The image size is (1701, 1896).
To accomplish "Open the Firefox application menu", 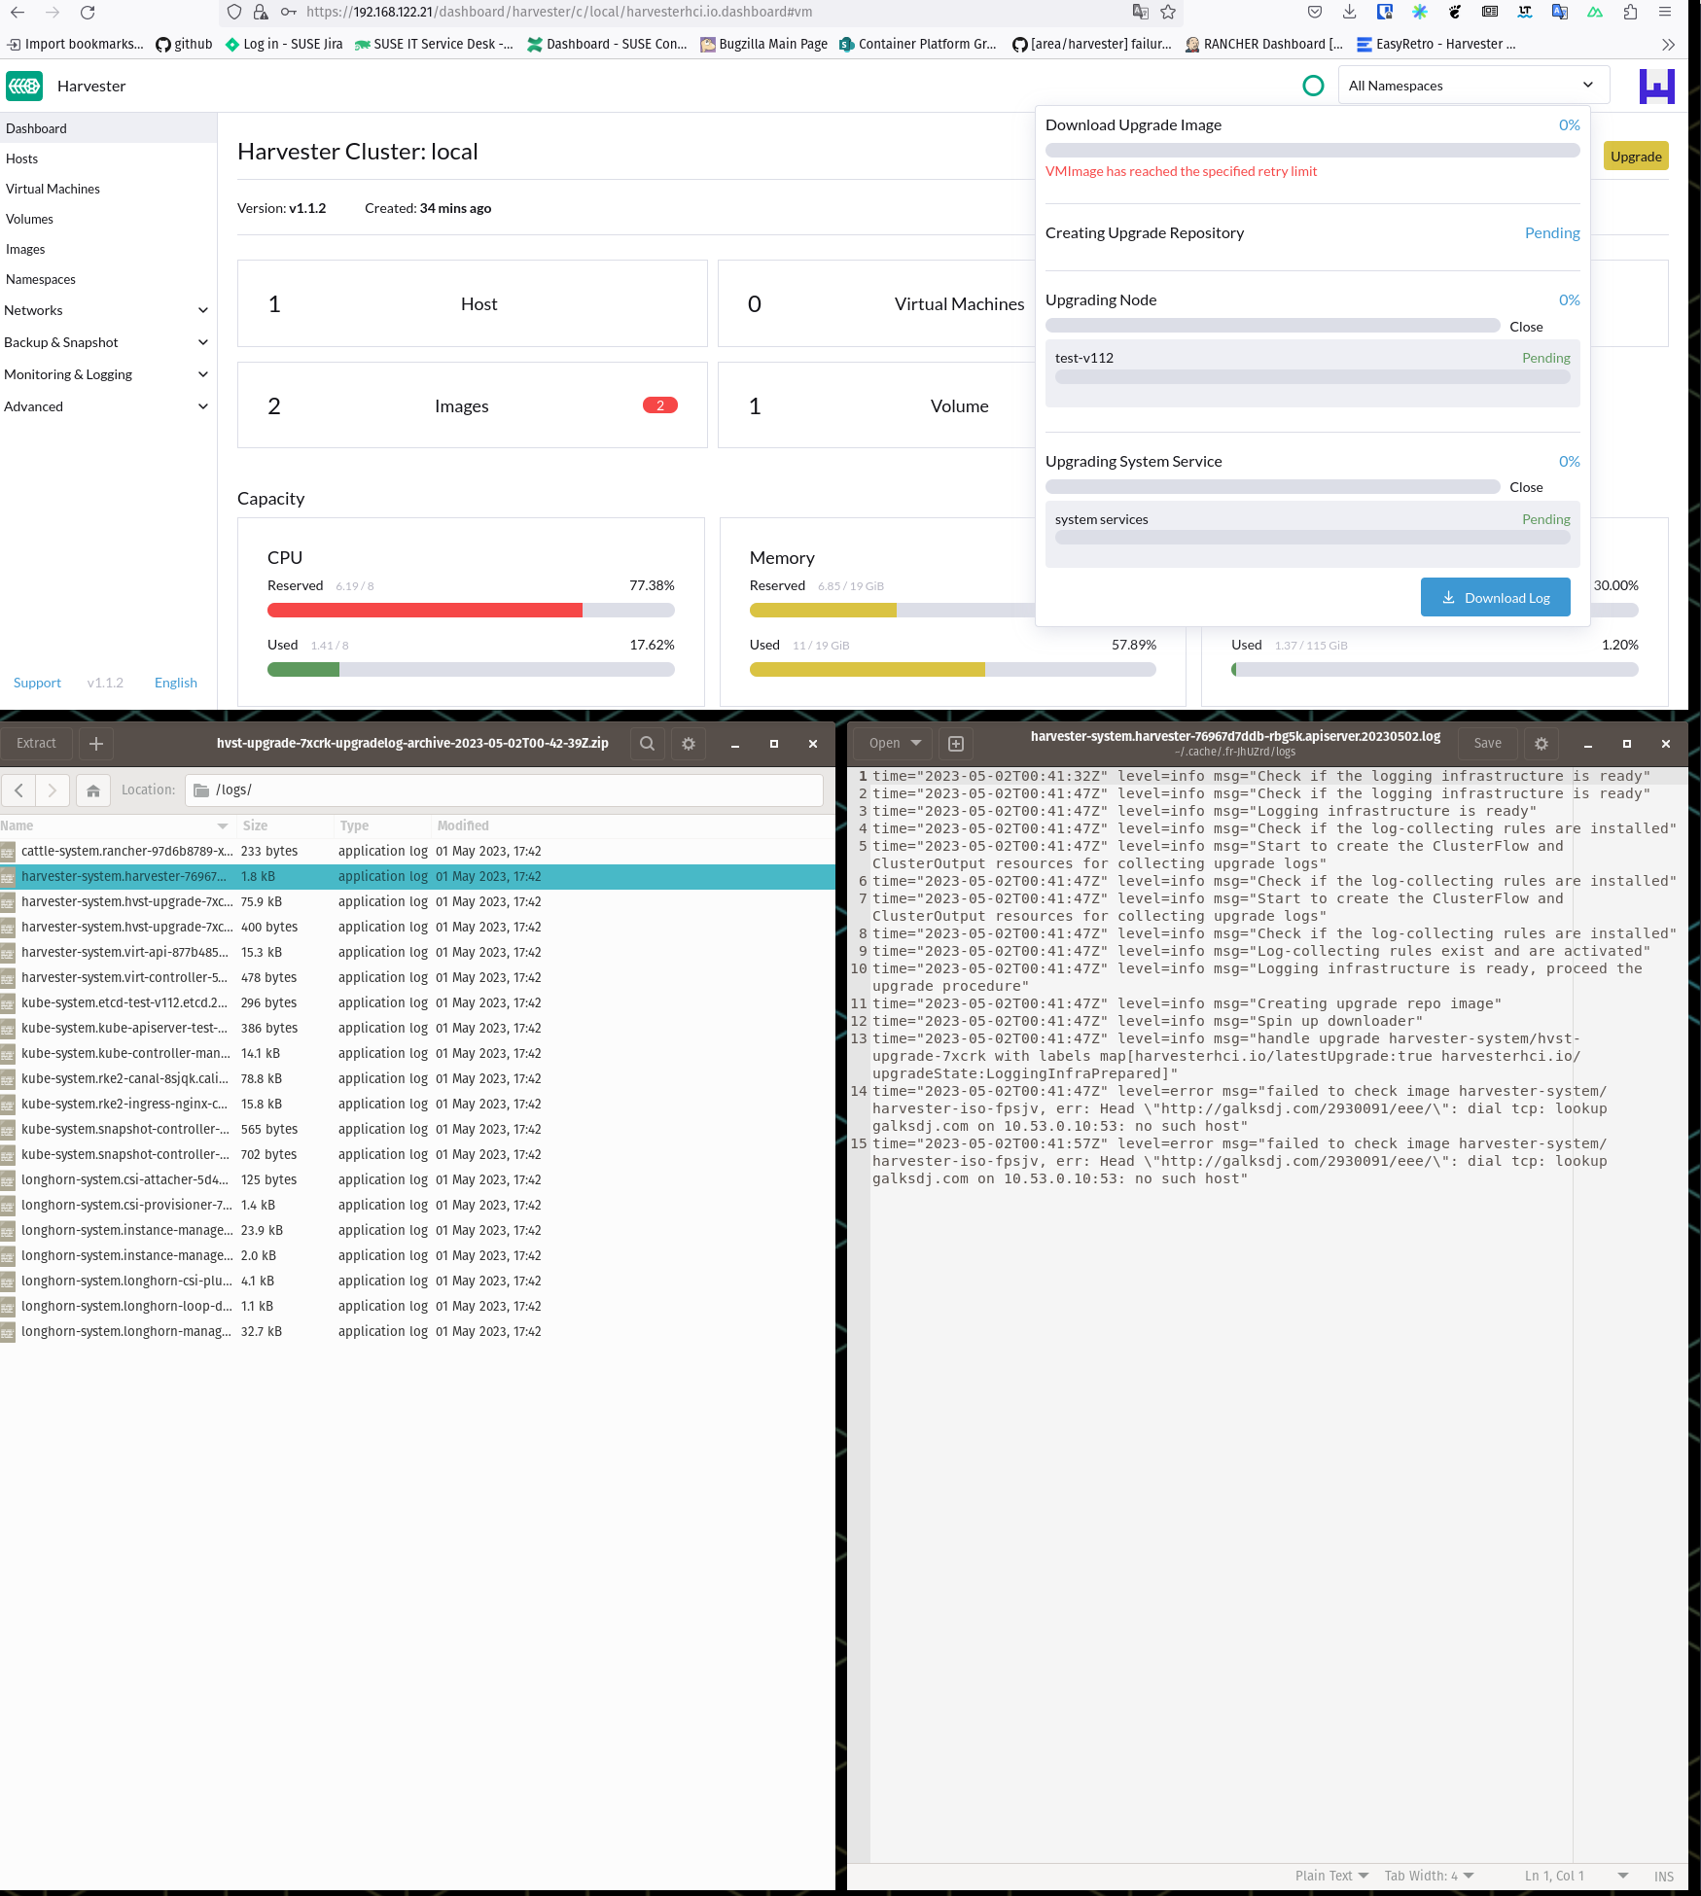I will click(x=1665, y=13).
